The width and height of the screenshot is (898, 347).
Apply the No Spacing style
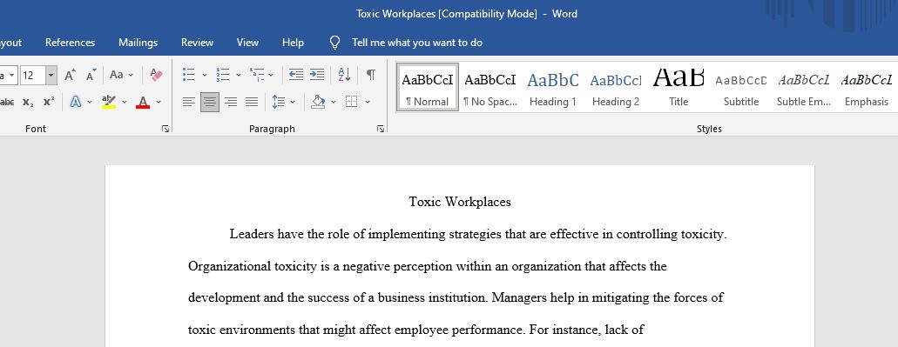point(490,87)
